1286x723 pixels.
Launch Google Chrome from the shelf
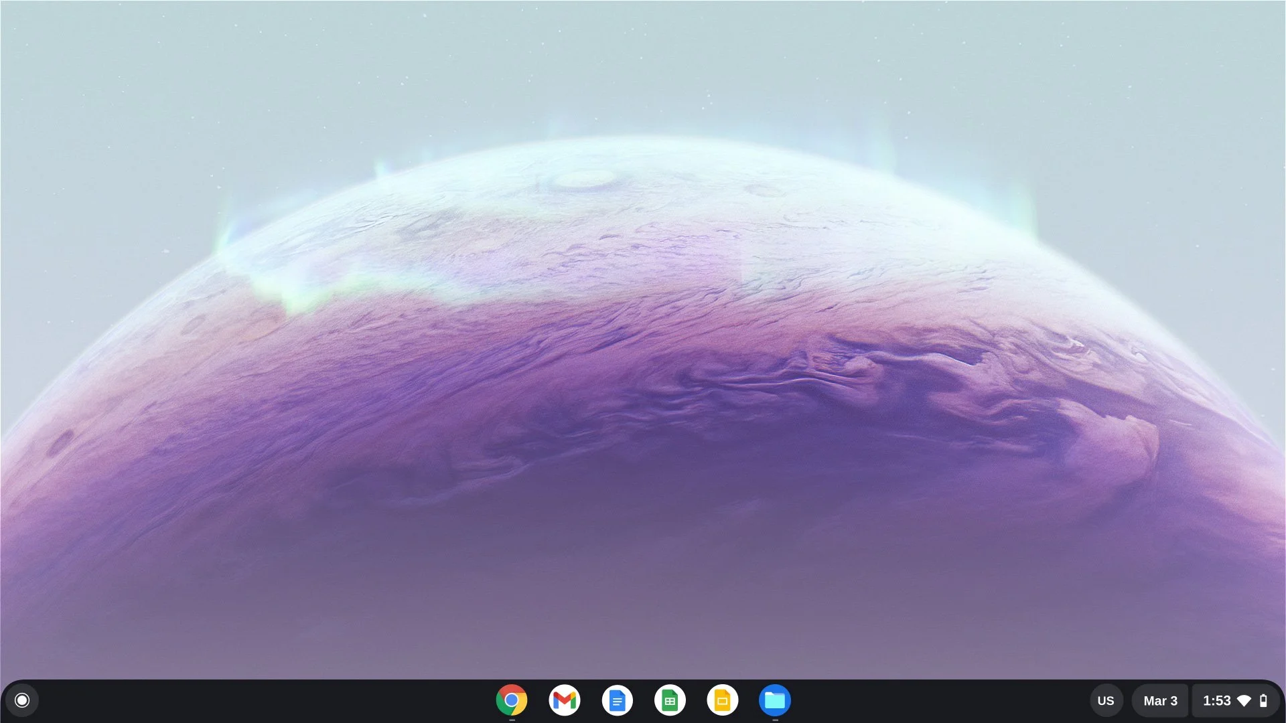pos(512,700)
